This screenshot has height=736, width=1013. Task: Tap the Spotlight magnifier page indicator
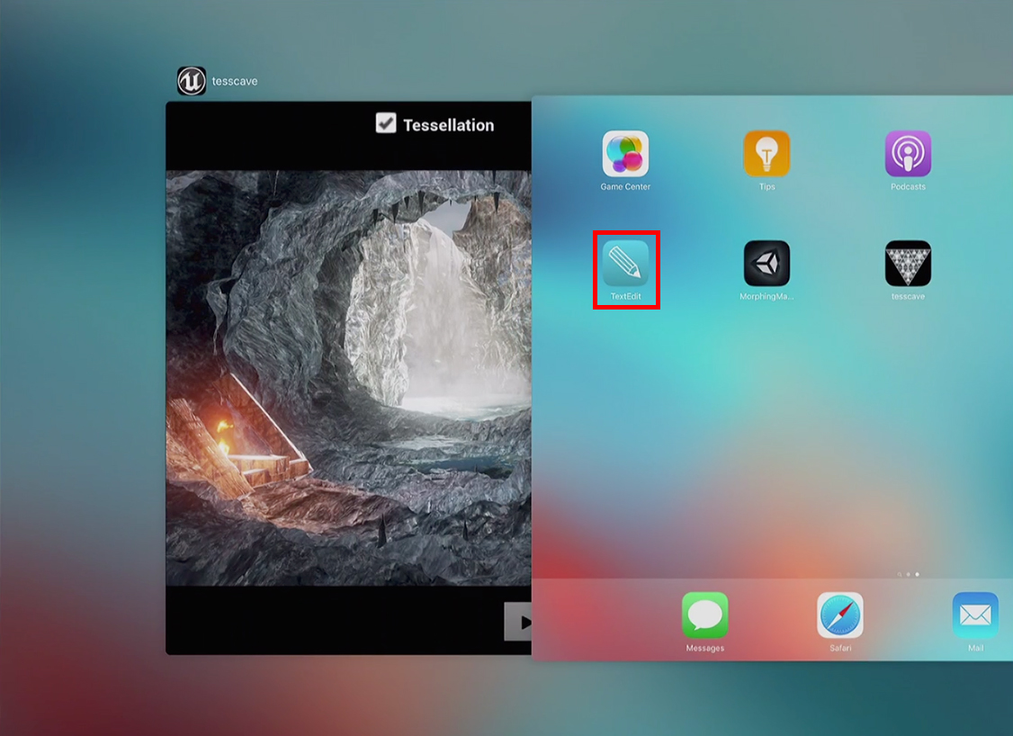[899, 574]
